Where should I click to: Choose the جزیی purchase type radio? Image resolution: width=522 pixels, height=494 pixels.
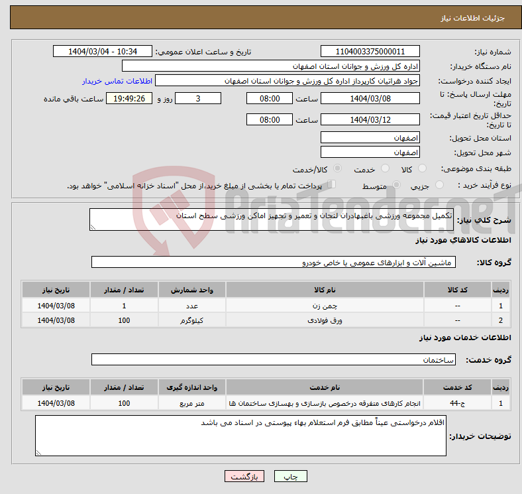439,184
